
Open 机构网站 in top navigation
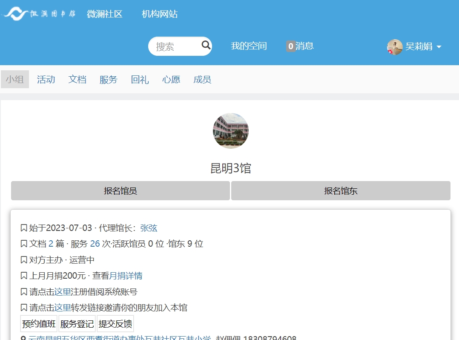tap(159, 14)
